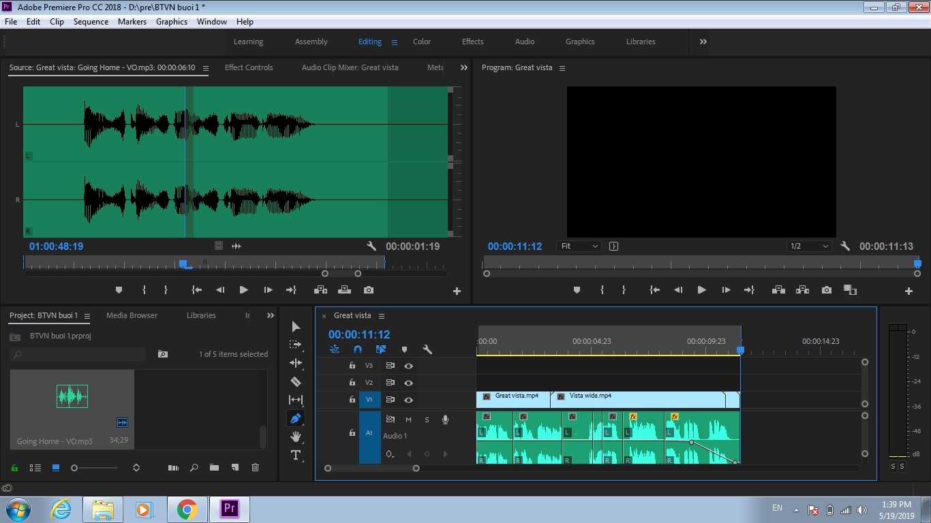Add button editor plus in Program monitor

tap(909, 291)
